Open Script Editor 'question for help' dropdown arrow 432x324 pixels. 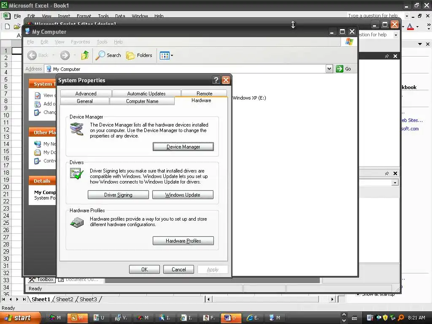pyautogui.click(x=396, y=35)
